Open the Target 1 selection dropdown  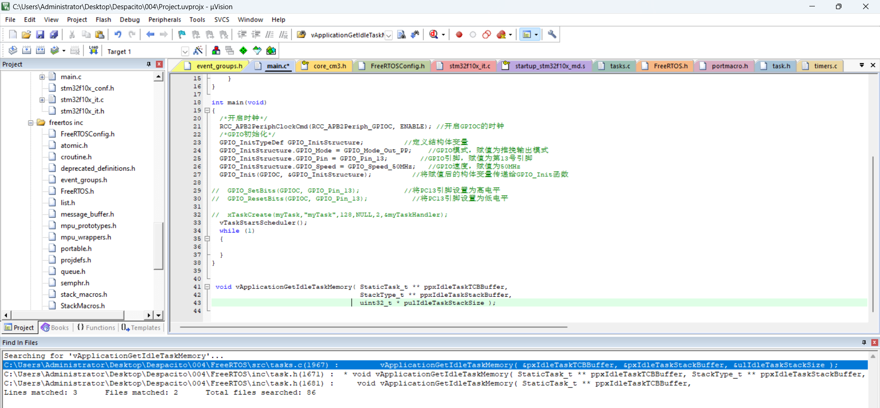pyautogui.click(x=185, y=51)
